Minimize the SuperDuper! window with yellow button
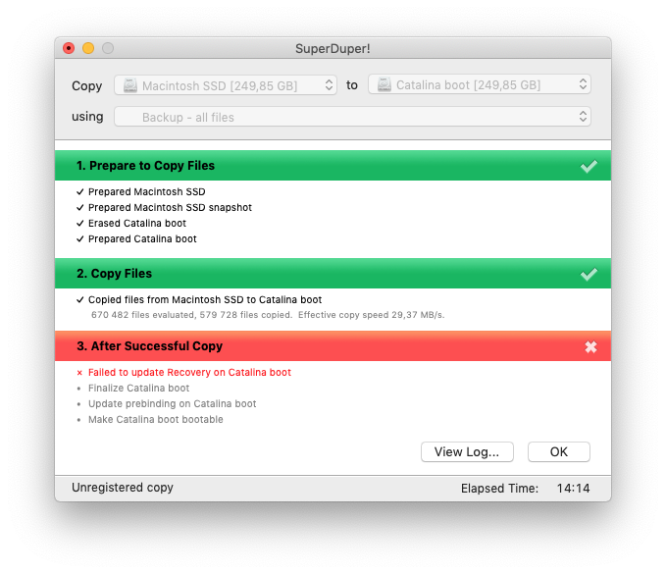This screenshot has height=574, width=666. (x=88, y=48)
